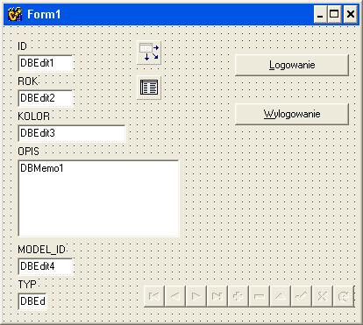Select the ROK label
Image resolution: width=363 pixels, height=325 pixels.
tap(28, 81)
